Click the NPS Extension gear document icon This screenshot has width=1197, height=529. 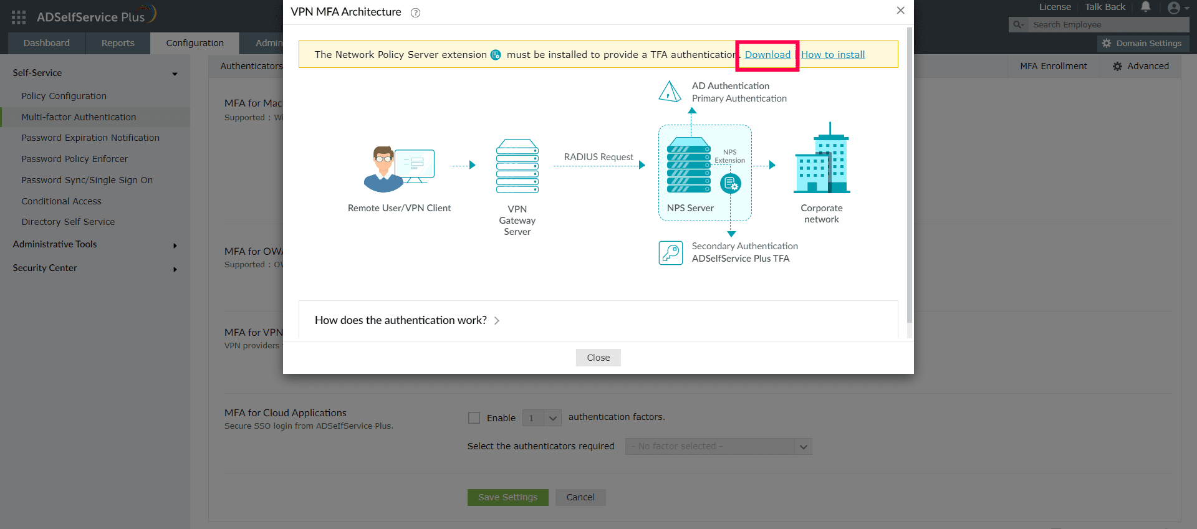point(731,184)
